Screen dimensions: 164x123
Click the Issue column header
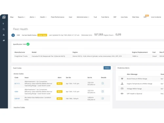pos(27,77)
